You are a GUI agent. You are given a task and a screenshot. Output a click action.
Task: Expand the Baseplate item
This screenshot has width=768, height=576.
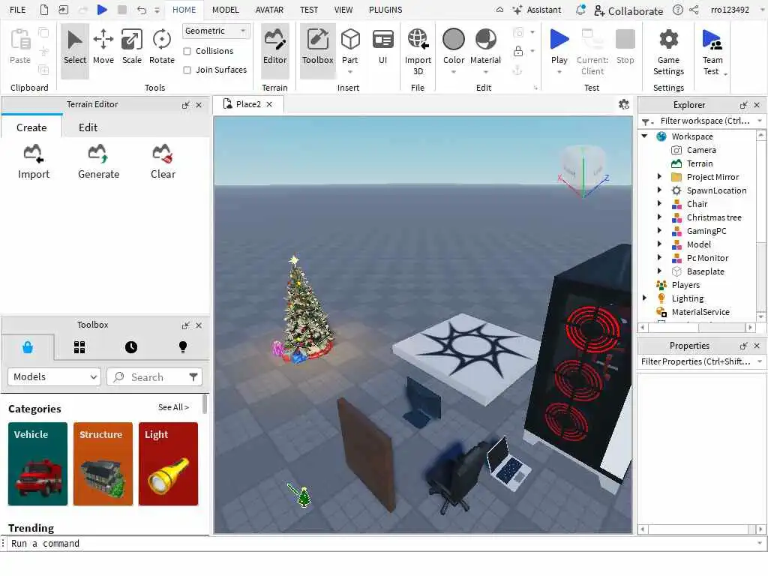tap(659, 271)
